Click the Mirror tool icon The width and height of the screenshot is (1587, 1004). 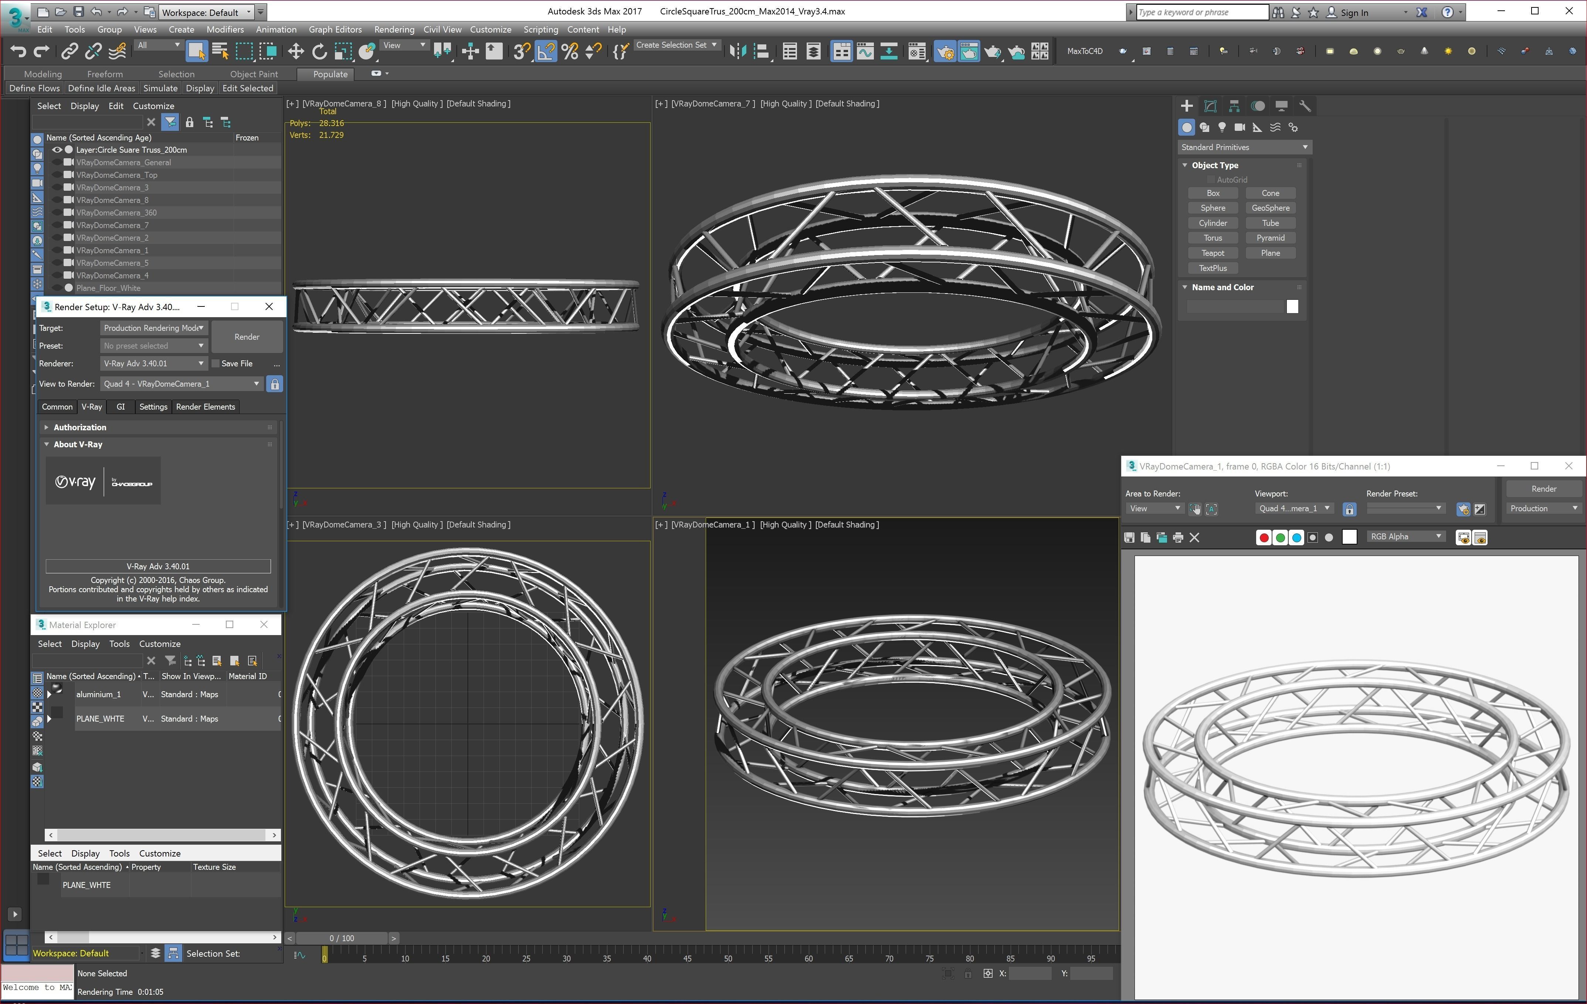737,51
